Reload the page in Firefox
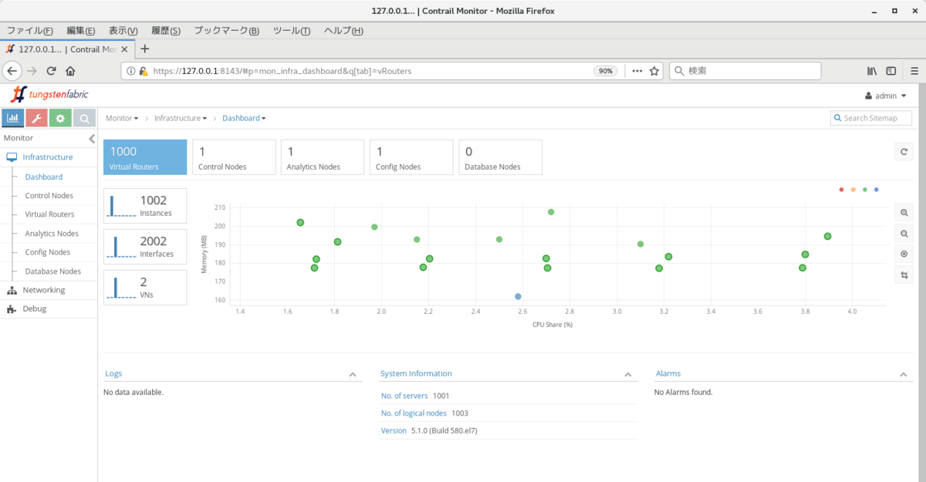 (x=52, y=70)
